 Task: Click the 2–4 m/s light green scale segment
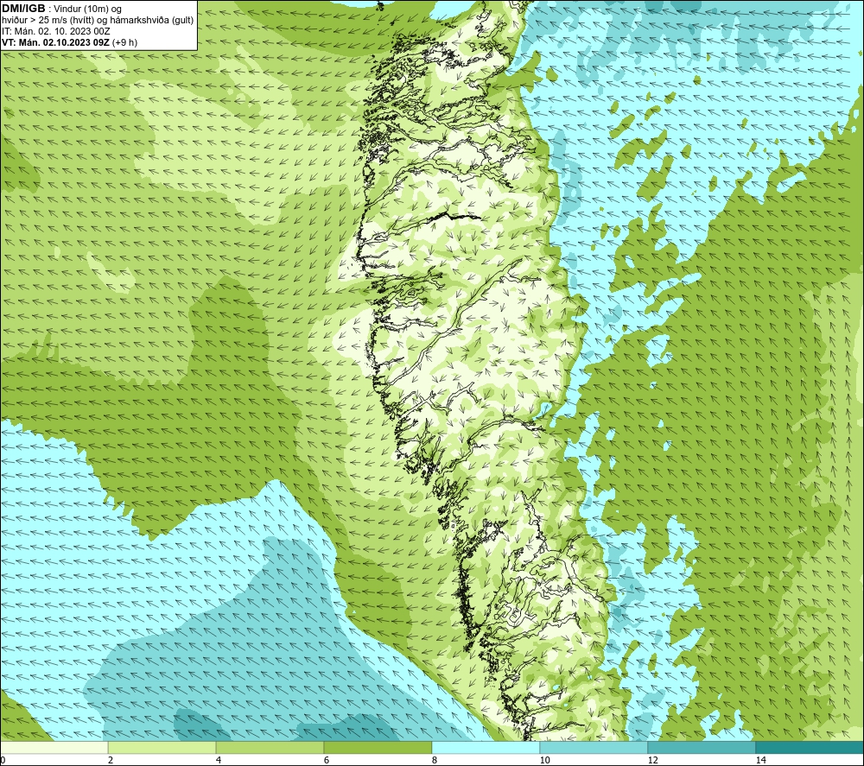point(162,747)
